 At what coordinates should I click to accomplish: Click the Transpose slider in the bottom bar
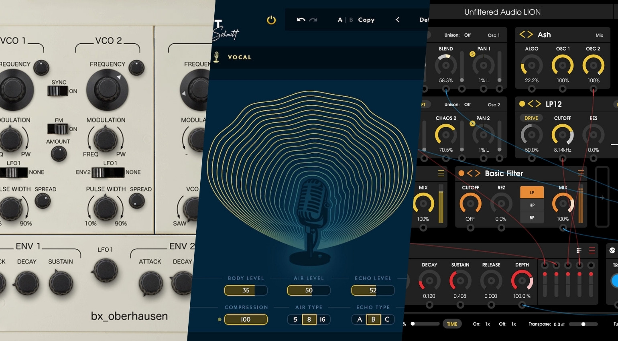(x=583, y=324)
